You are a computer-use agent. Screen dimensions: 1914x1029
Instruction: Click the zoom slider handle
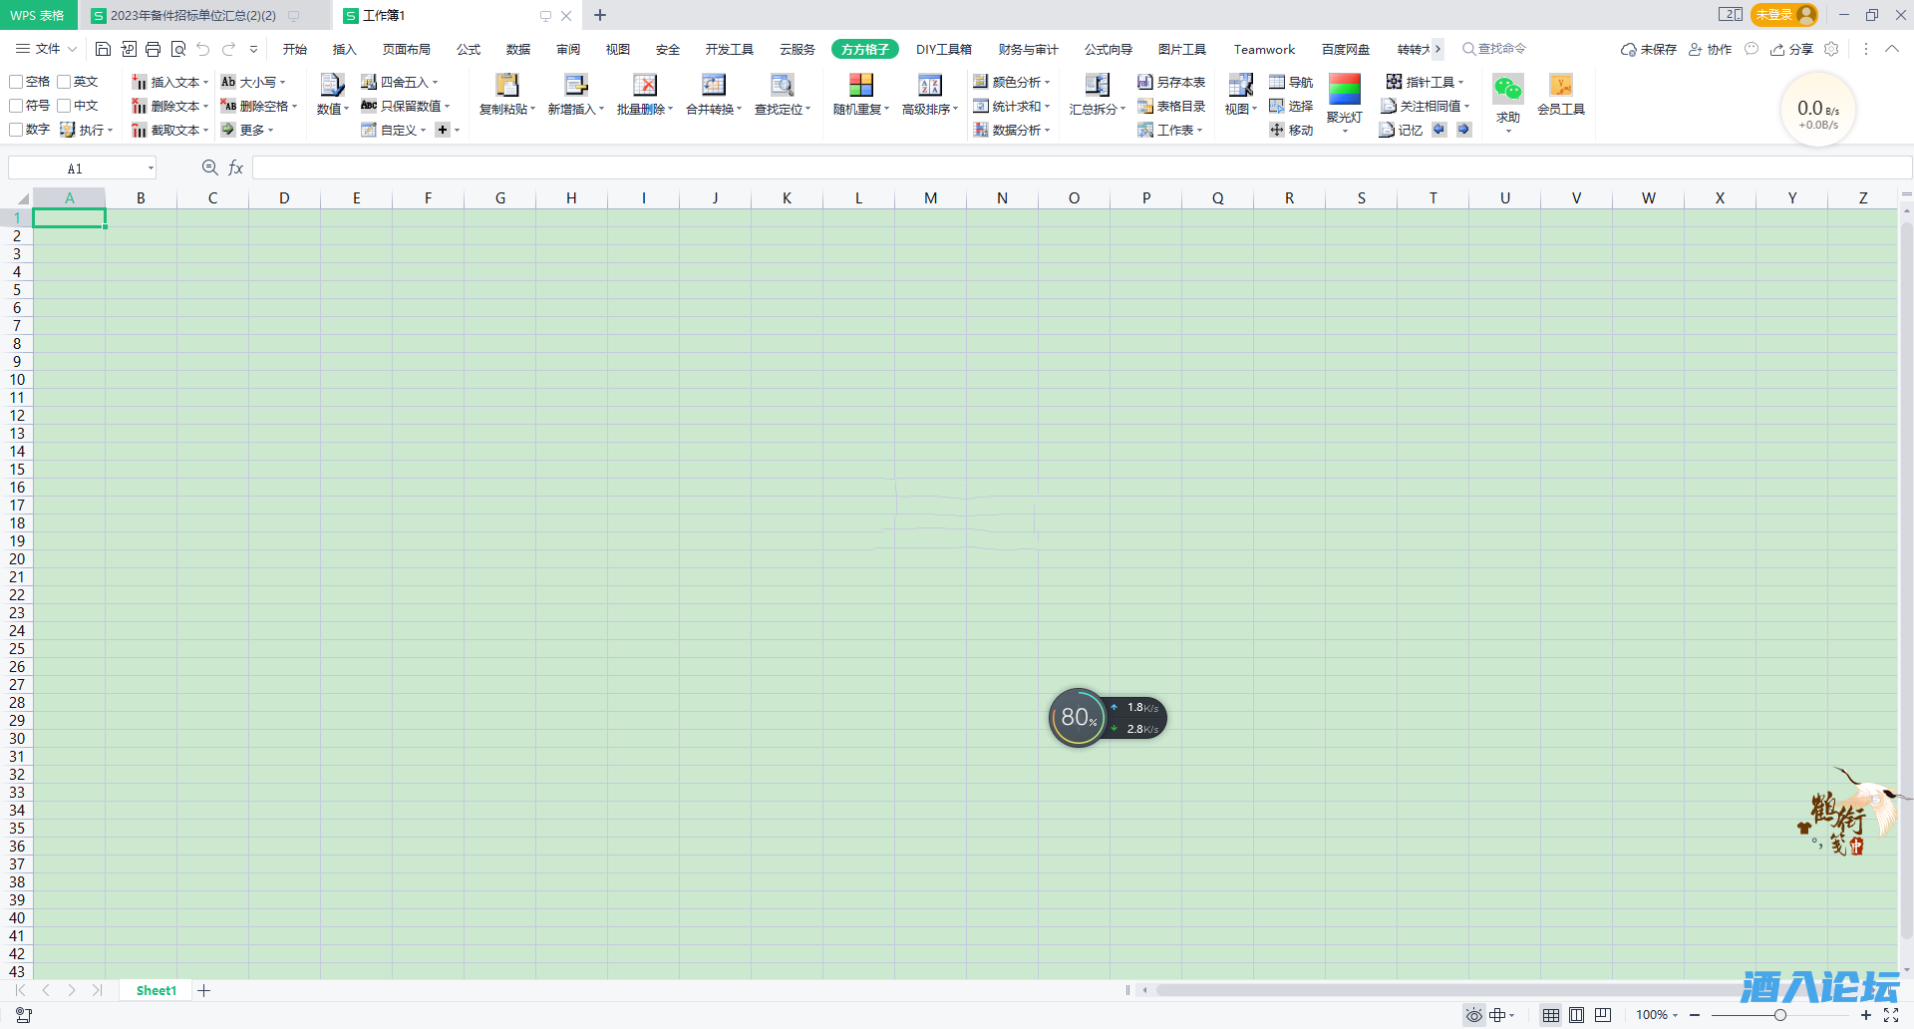click(1779, 1015)
